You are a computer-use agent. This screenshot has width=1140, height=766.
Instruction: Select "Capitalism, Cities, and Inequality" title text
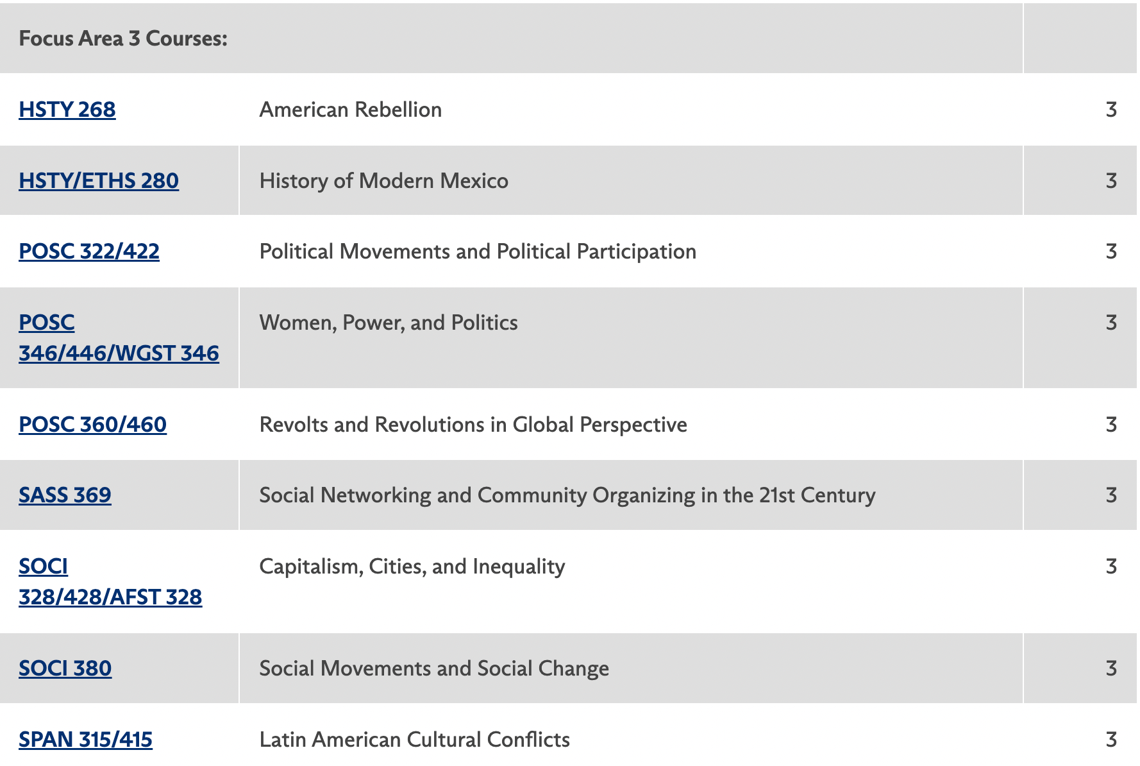click(x=412, y=566)
